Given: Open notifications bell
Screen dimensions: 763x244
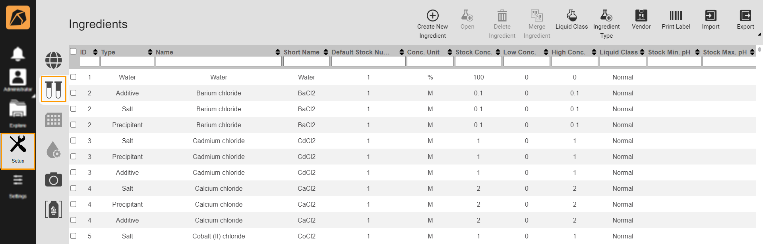Looking at the screenshot, I should tap(17, 54).
